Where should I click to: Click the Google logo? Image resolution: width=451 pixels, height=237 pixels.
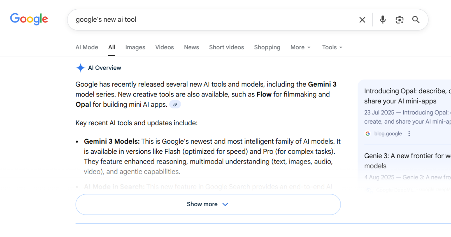29,19
